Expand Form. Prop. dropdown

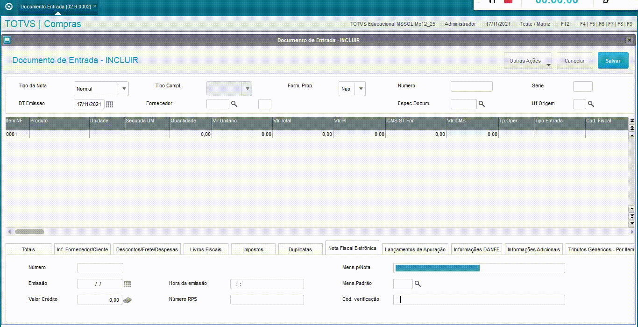tap(360, 89)
